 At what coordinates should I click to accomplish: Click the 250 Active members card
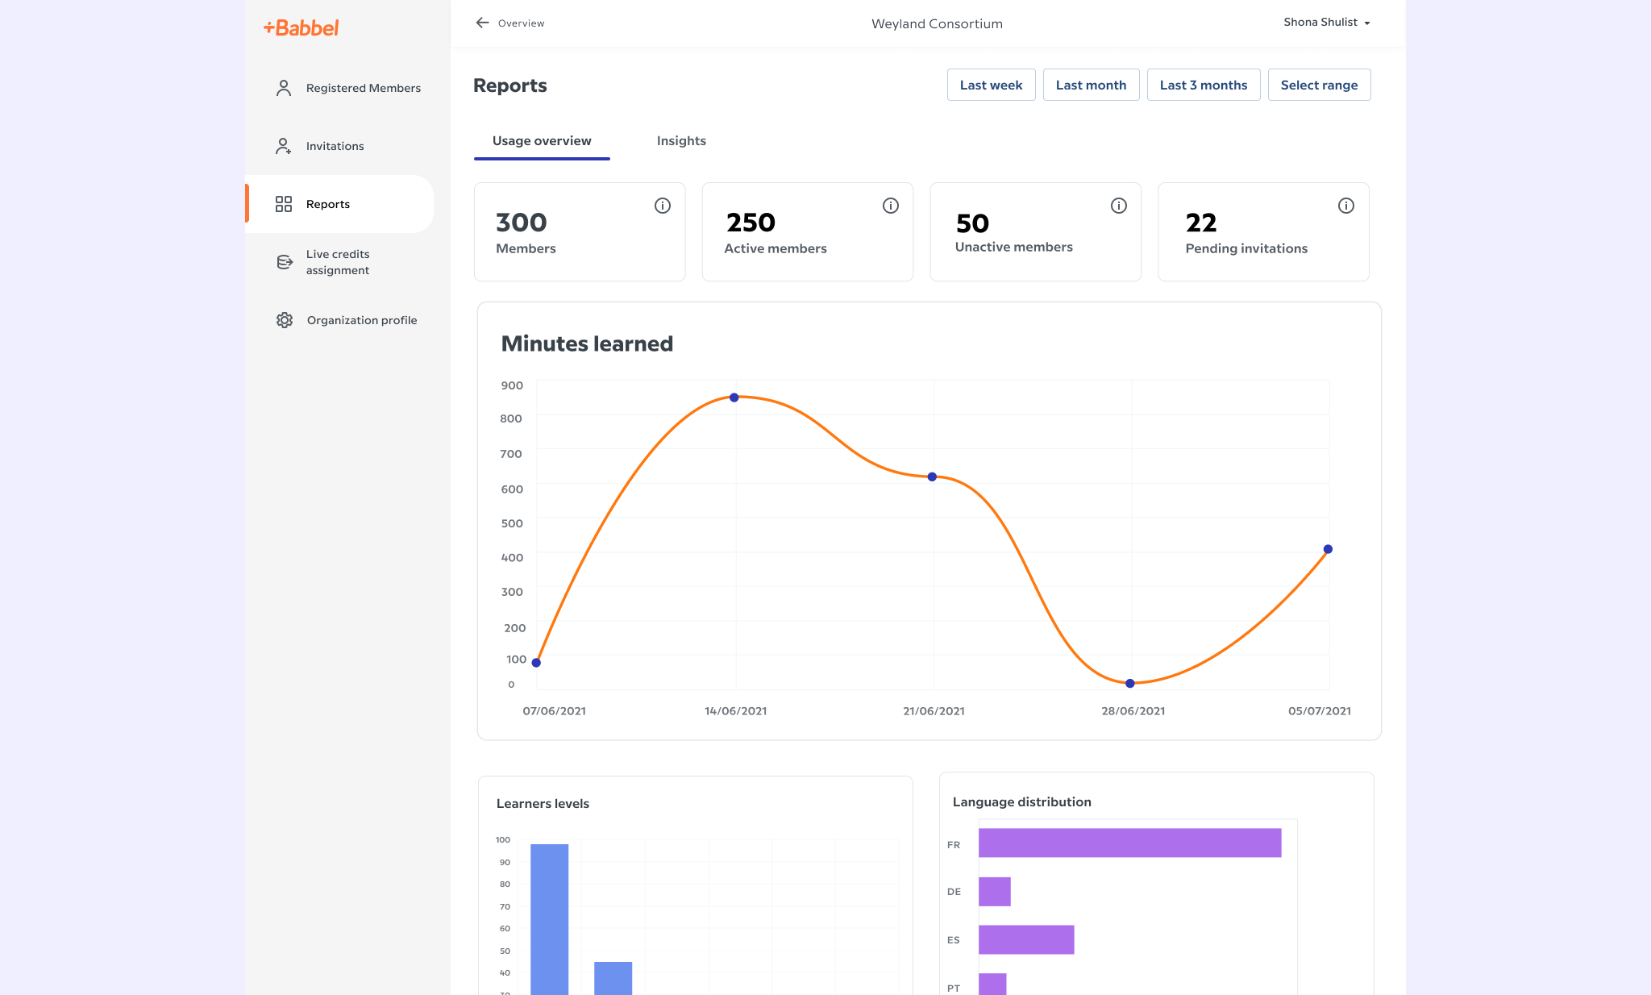[808, 232]
